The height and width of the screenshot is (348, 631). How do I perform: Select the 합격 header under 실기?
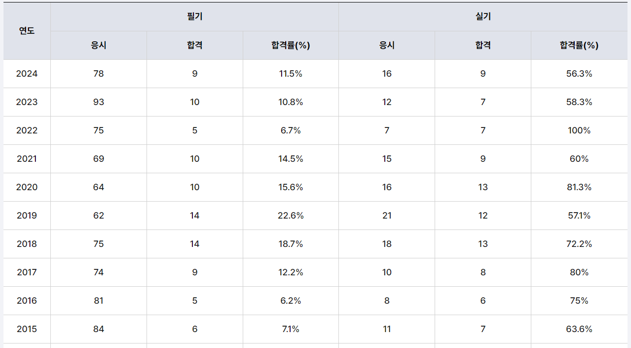point(483,45)
